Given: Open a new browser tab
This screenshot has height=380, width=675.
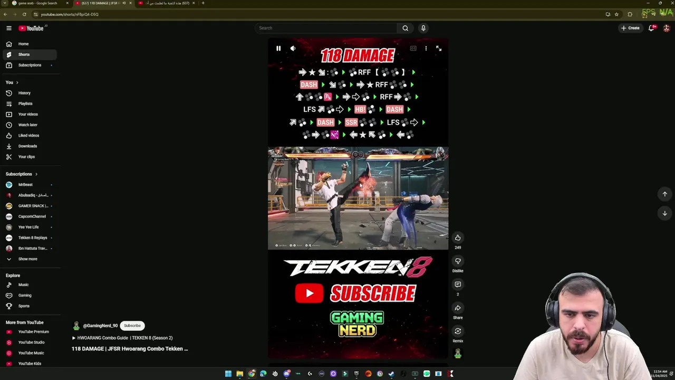Looking at the screenshot, I should click(203, 3).
